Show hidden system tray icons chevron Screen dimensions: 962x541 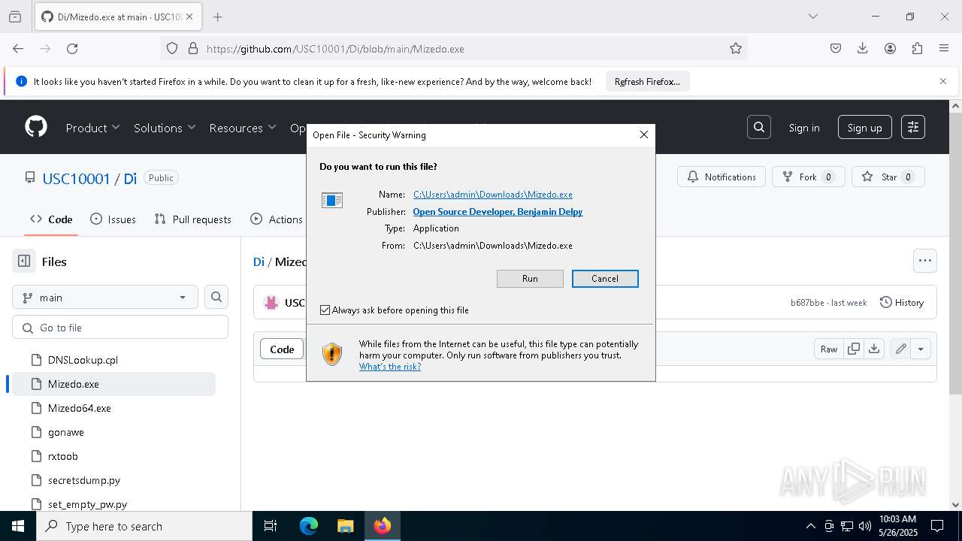coord(810,526)
